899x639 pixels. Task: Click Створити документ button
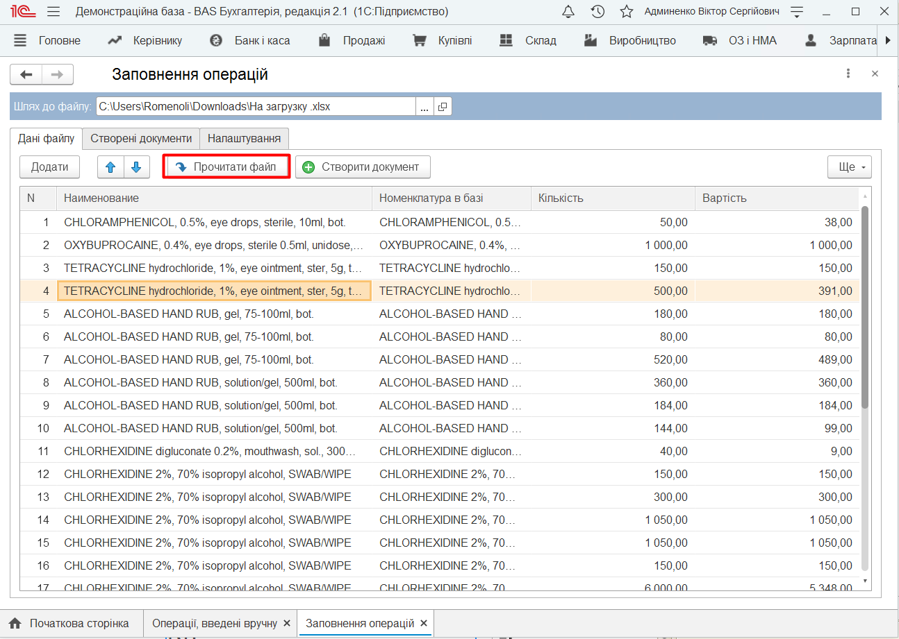(x=363, y=167)
